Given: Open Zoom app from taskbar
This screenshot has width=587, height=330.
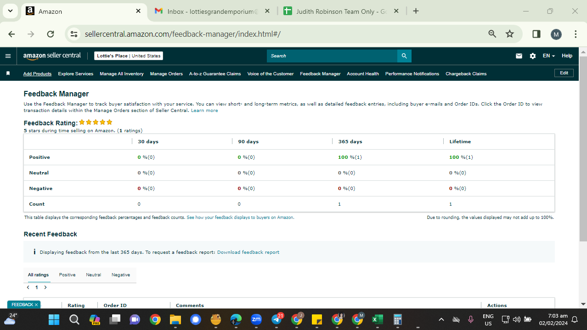Looking at the screenshot, I should pyautogui.click(x=256, y=319).
